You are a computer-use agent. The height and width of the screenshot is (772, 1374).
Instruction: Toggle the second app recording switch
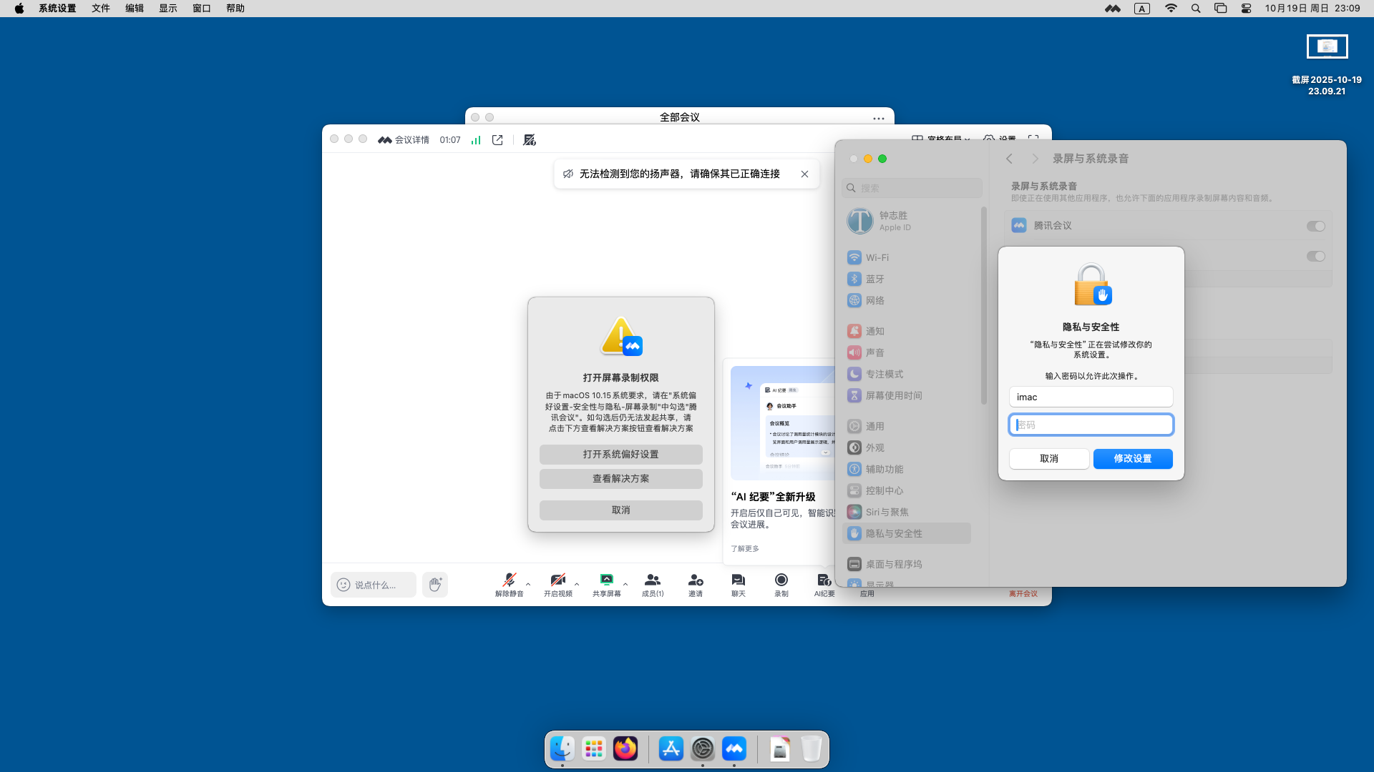click(x=1315, y=257)
